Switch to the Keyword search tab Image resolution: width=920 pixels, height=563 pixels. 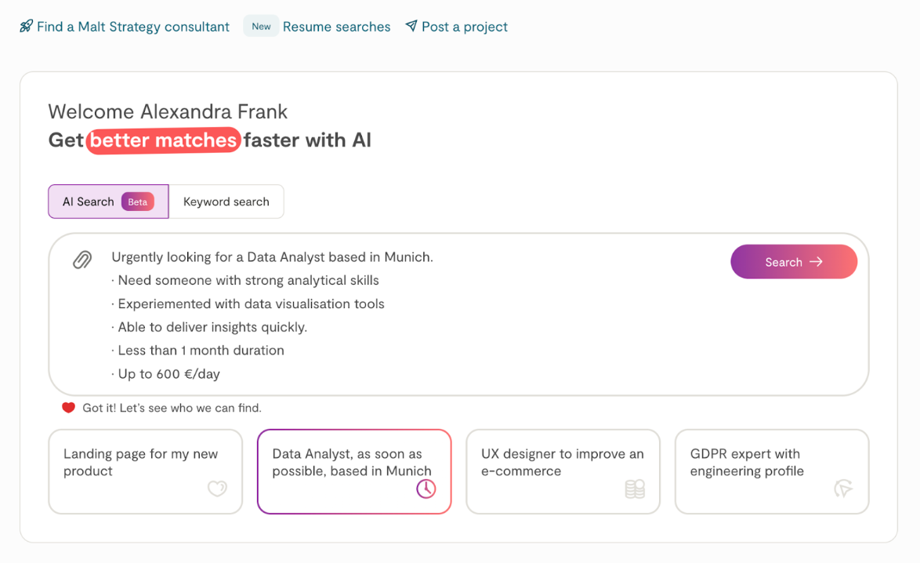click(x=226, y=202)
